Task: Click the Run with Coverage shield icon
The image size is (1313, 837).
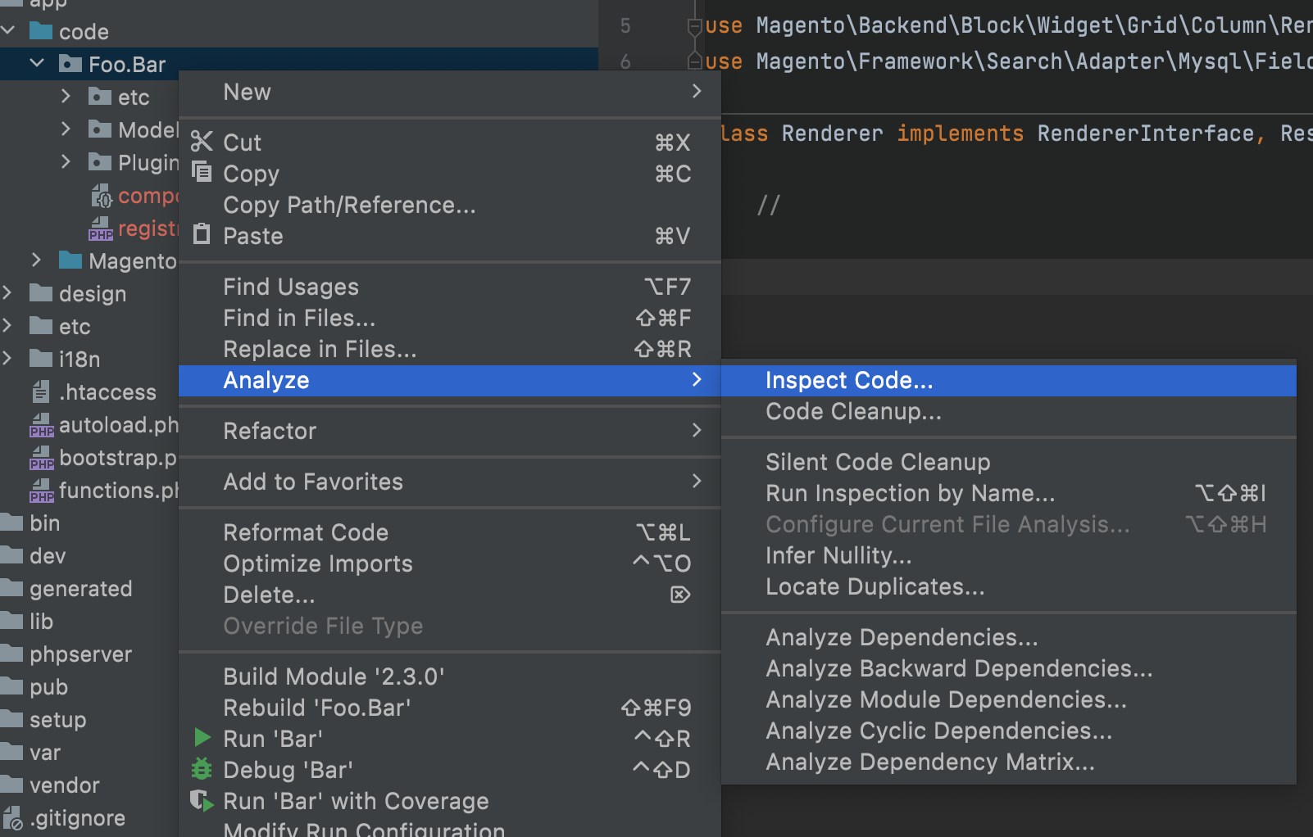Action: coord(202,800)
